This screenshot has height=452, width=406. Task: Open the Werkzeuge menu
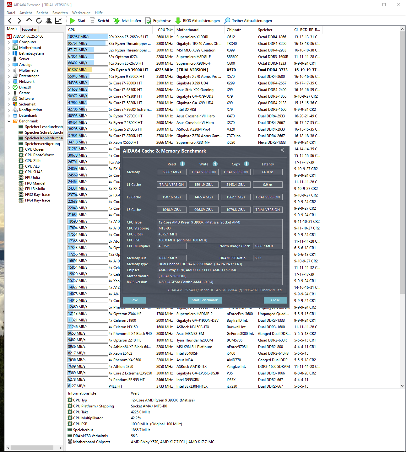[81, 13]
